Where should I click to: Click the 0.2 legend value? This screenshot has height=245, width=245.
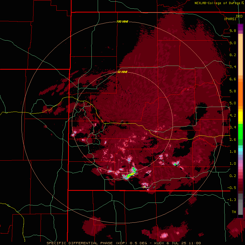(233, 176)
